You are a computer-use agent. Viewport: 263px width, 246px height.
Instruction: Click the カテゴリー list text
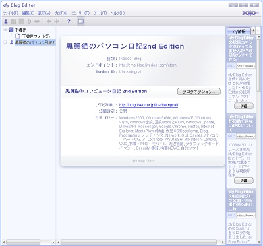pos(169,133)
